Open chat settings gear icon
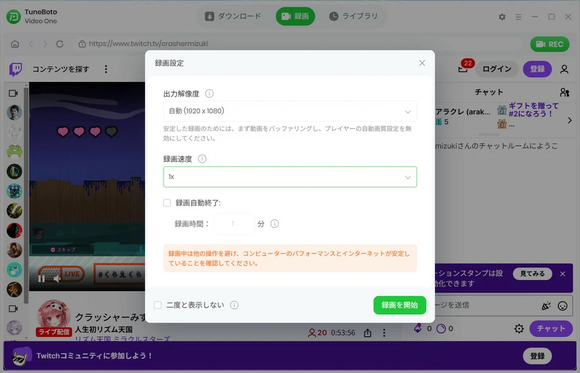The width and height of the screenshot is (580, 373). (519, 328)
